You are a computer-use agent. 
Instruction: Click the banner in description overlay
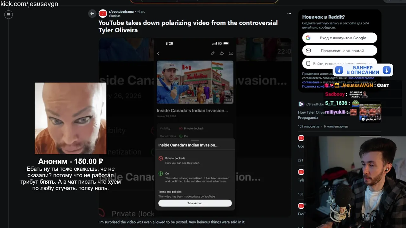pos(363,70)
